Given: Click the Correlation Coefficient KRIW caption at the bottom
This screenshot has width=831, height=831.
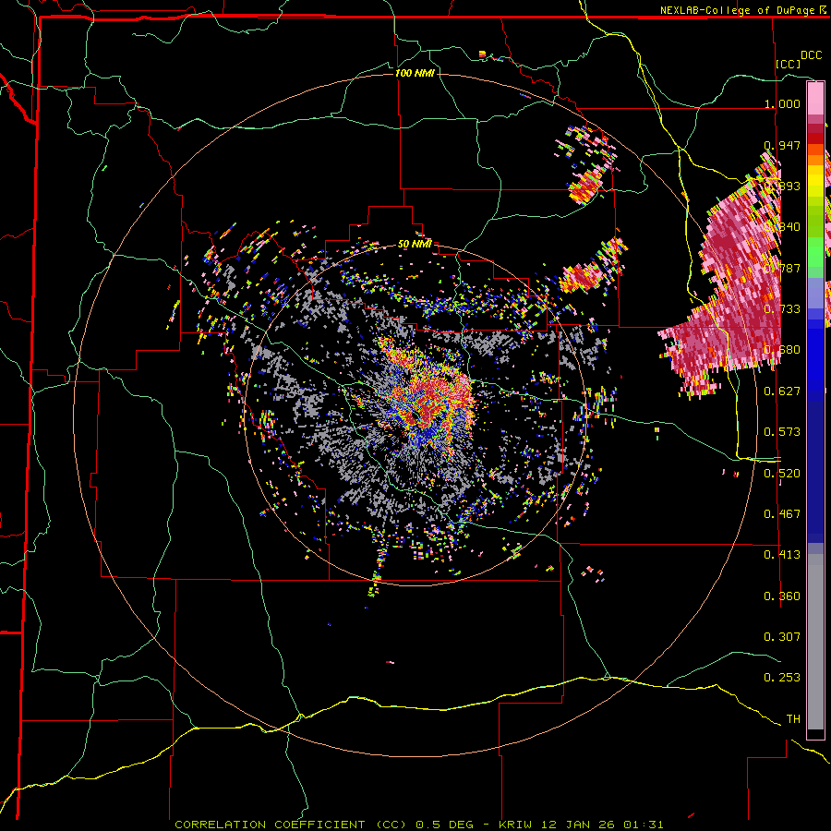Looking at the screenshot, I should point(418,825).
